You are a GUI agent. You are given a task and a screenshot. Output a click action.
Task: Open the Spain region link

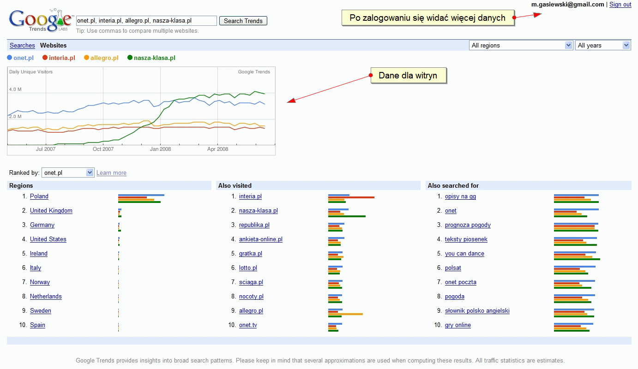point(37,325)
